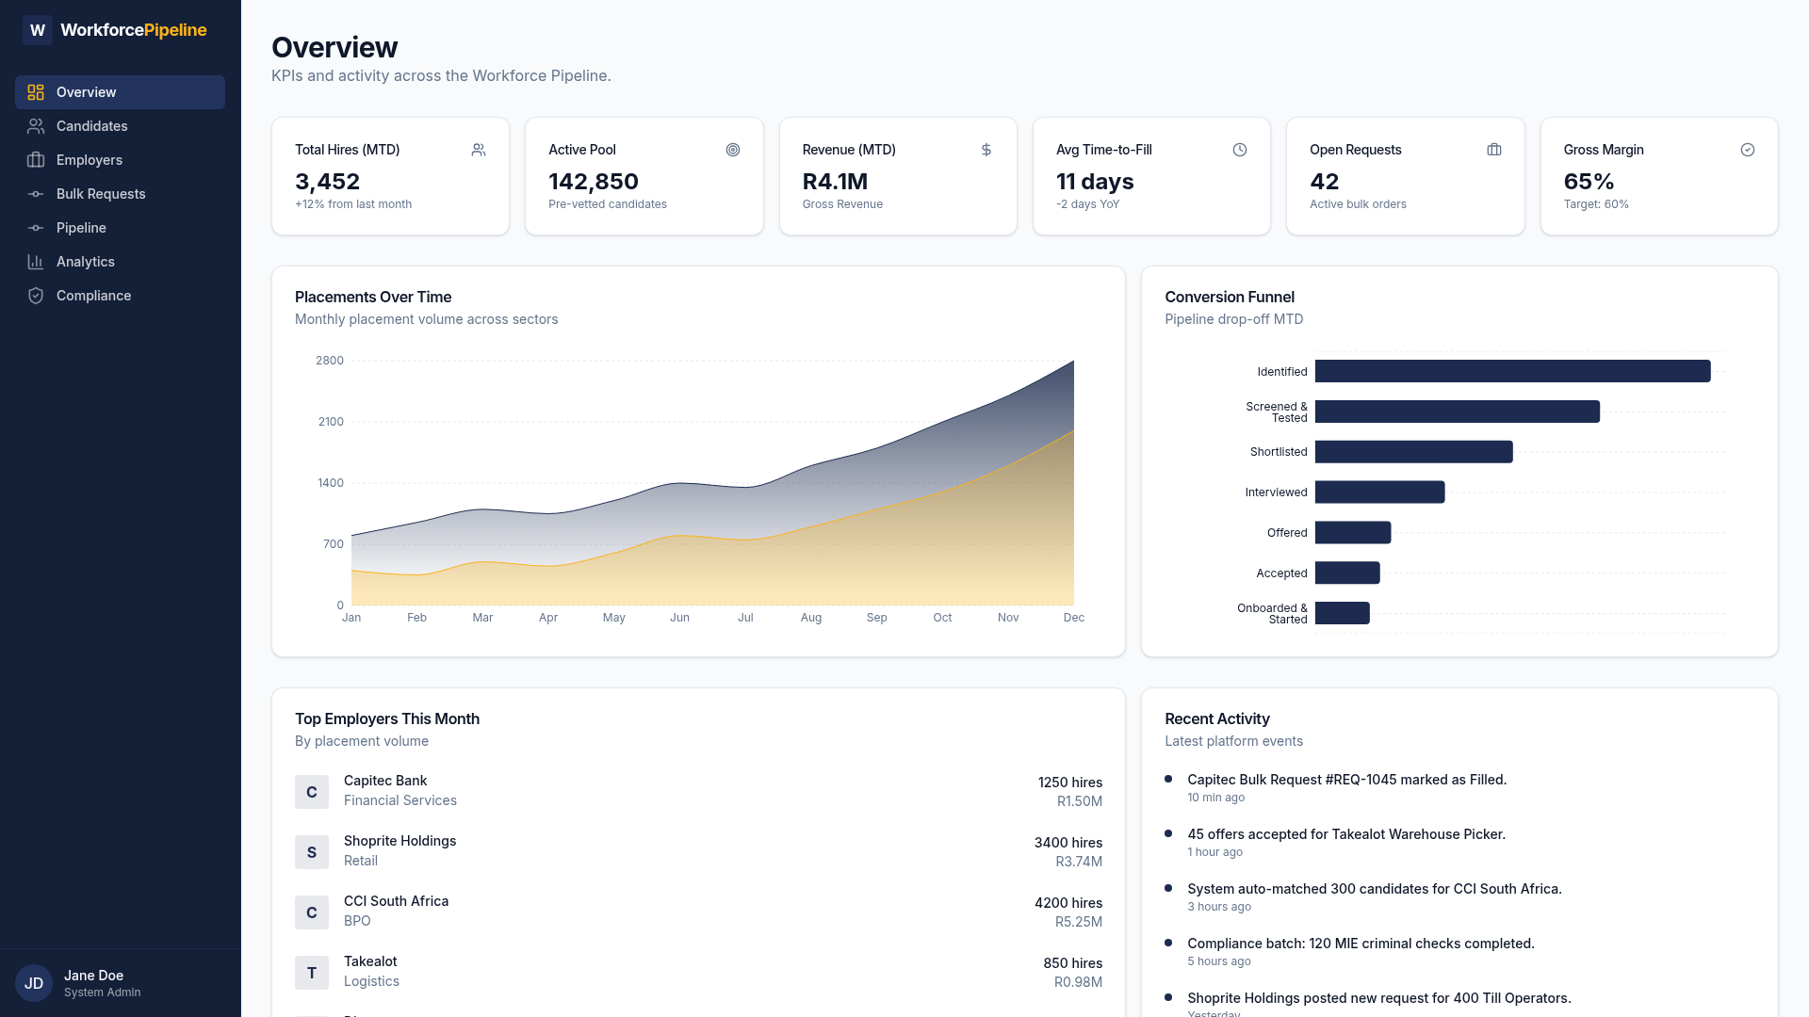This screenshot has width=1809, height=1017.
Task: Click the 45 offers accepted Takealot activity
Action: (x=1346, y=834)
